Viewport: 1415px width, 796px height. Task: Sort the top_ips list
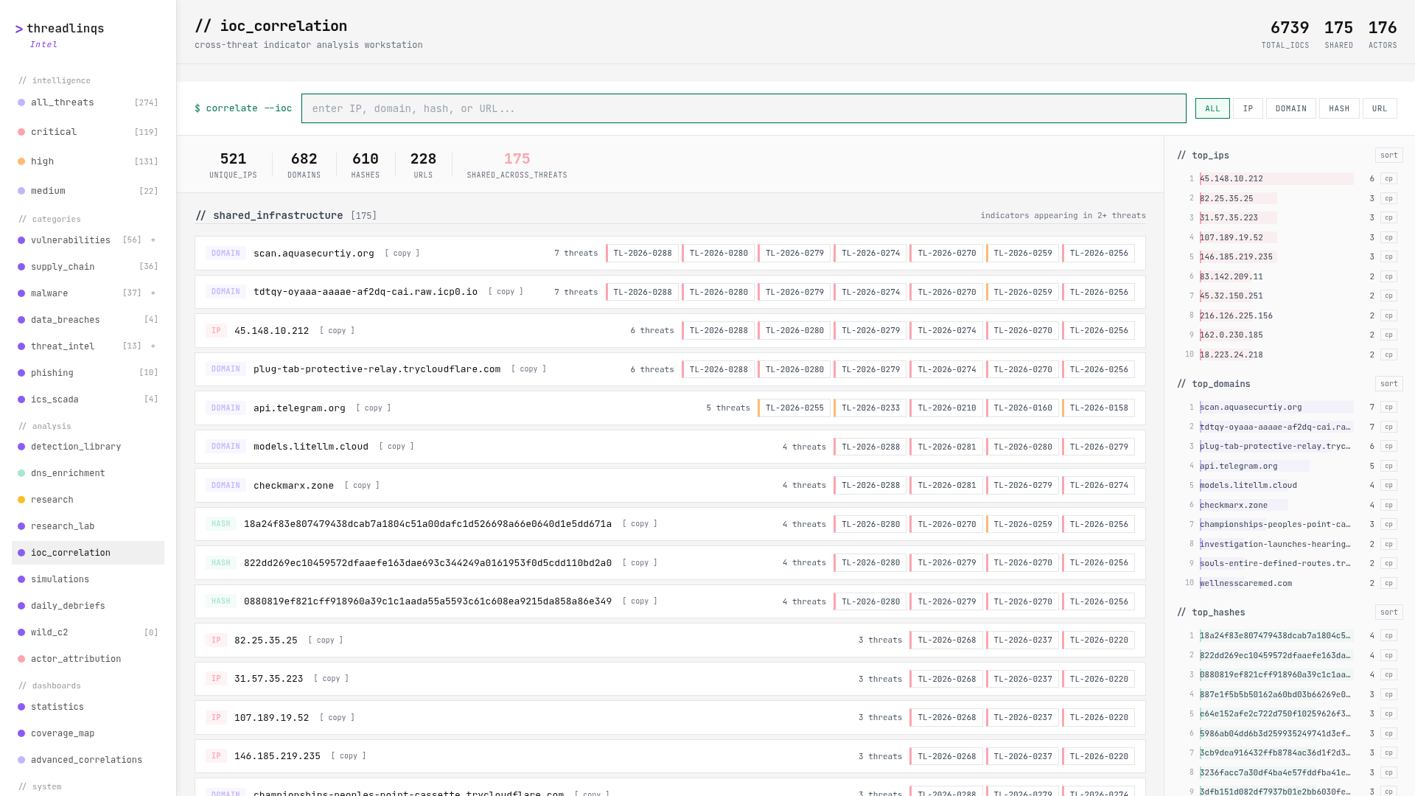tap(1389, 155)
